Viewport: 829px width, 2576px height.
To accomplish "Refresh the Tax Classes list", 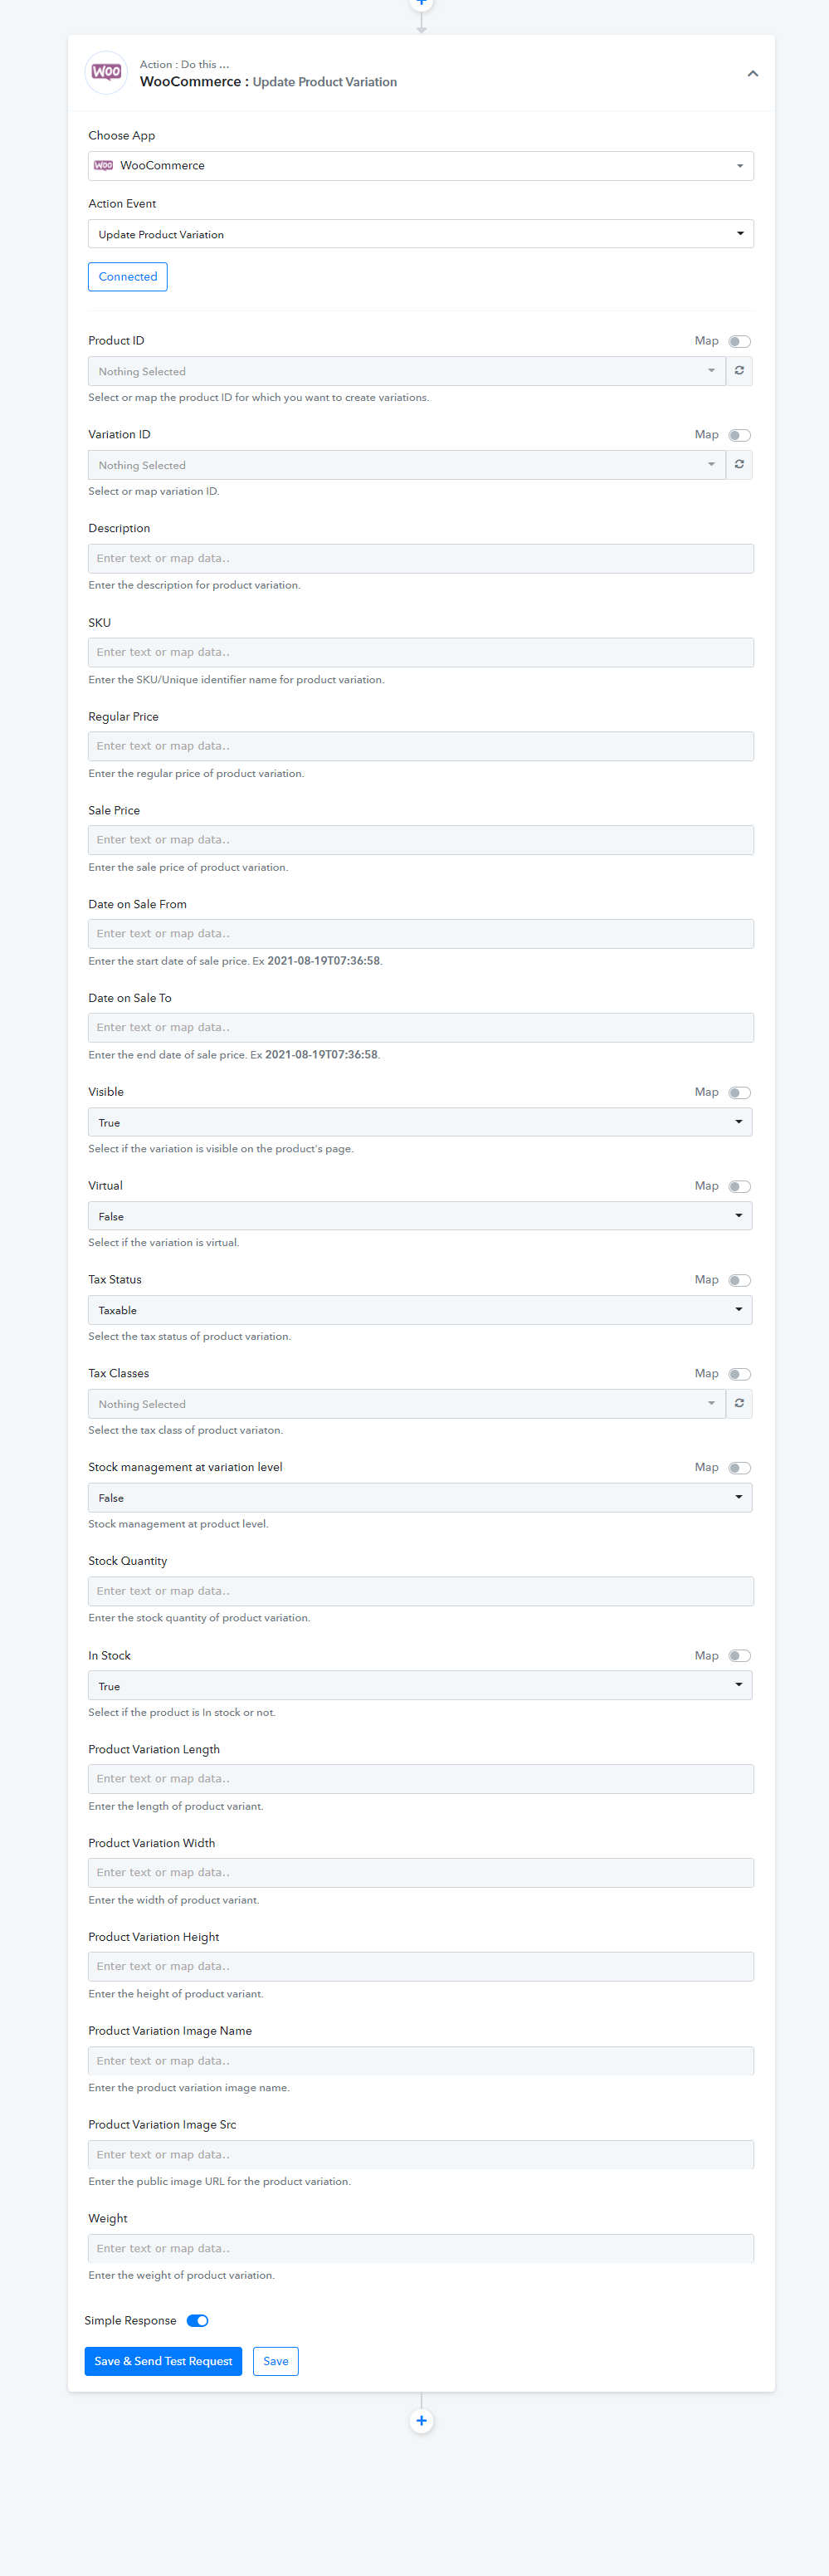I will 739,1403.
